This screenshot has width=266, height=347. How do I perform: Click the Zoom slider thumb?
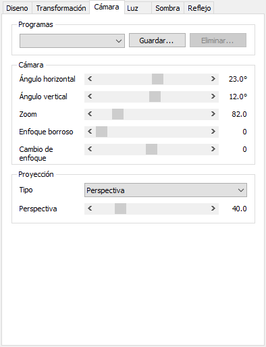117,114
